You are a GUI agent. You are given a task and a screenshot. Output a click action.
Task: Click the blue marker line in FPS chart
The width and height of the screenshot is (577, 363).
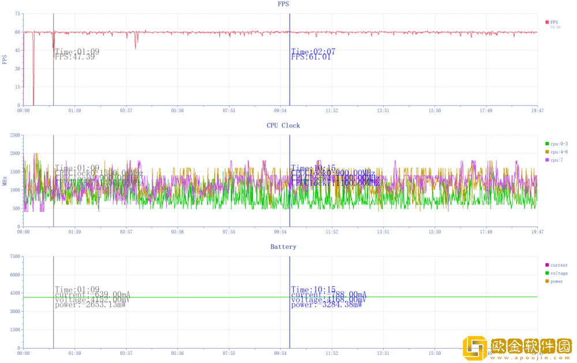coord(290,81)
